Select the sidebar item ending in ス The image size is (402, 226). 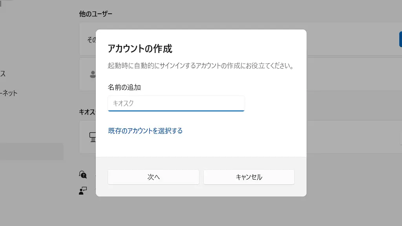[3, 74]
